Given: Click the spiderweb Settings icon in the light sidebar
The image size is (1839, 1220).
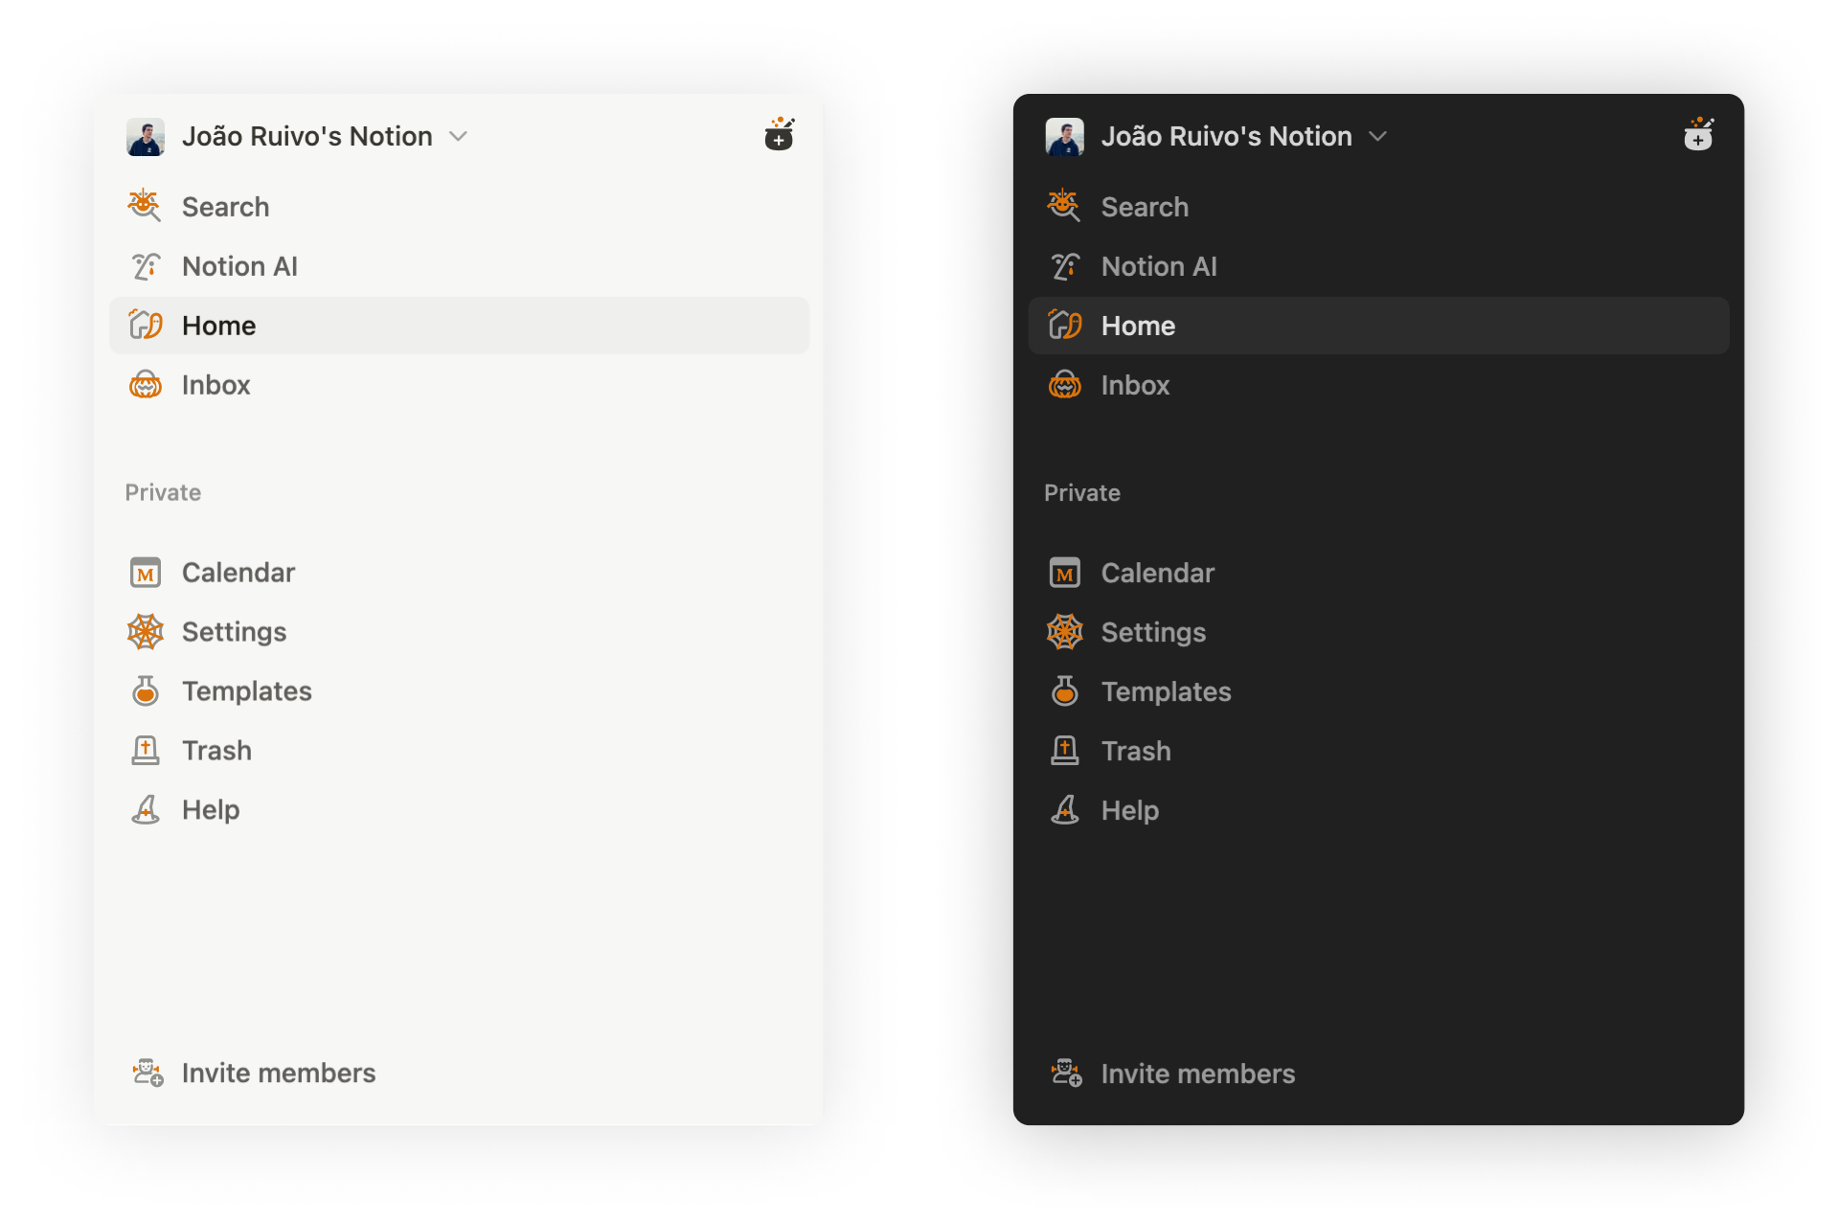Looking at the screenshot, I should 146,632.
